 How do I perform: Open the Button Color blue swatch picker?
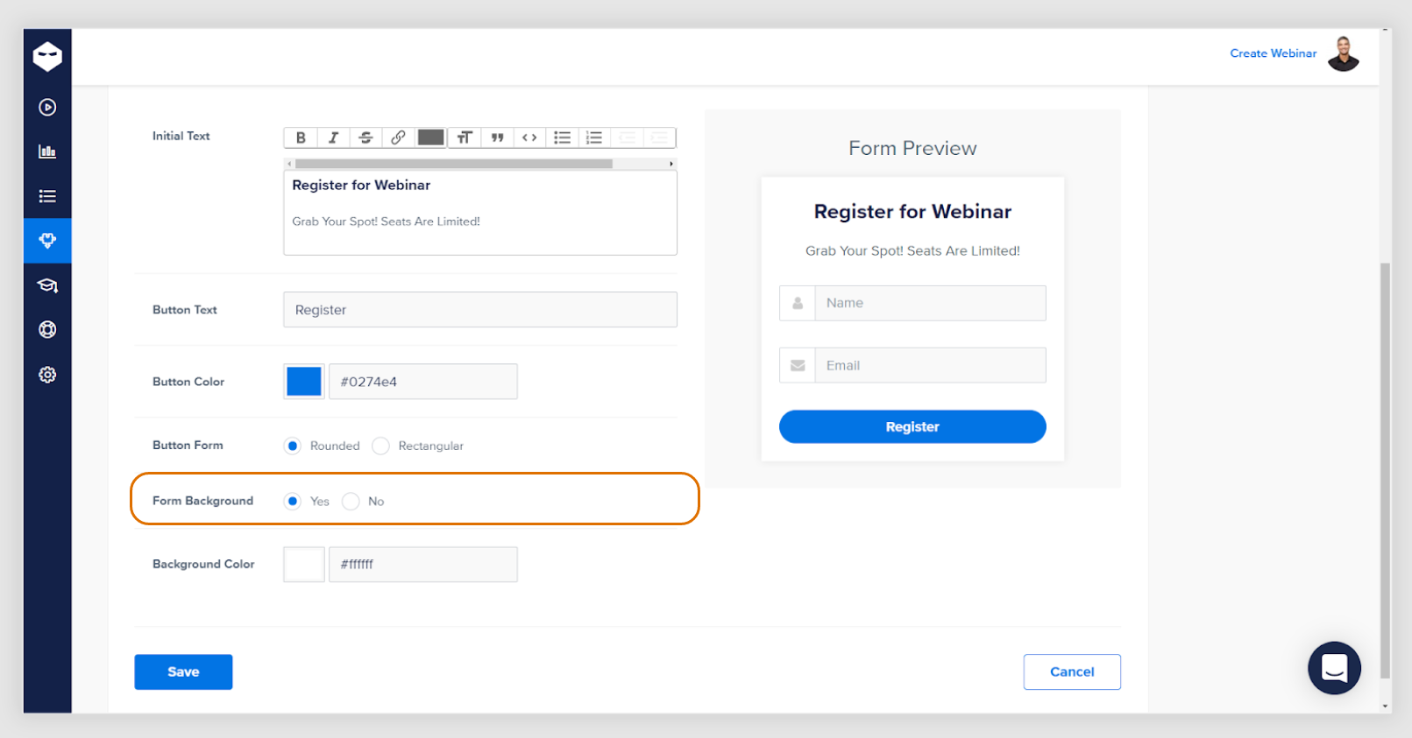click(304, 382)
